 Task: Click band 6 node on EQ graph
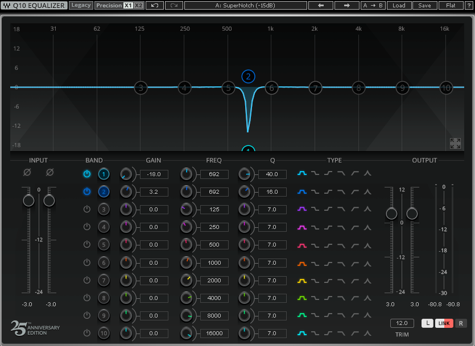coord(271,88)
